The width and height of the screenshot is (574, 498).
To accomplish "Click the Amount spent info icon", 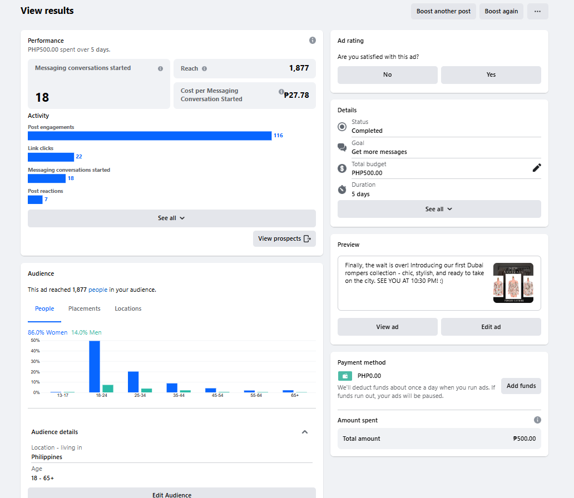I will [537, 420].
